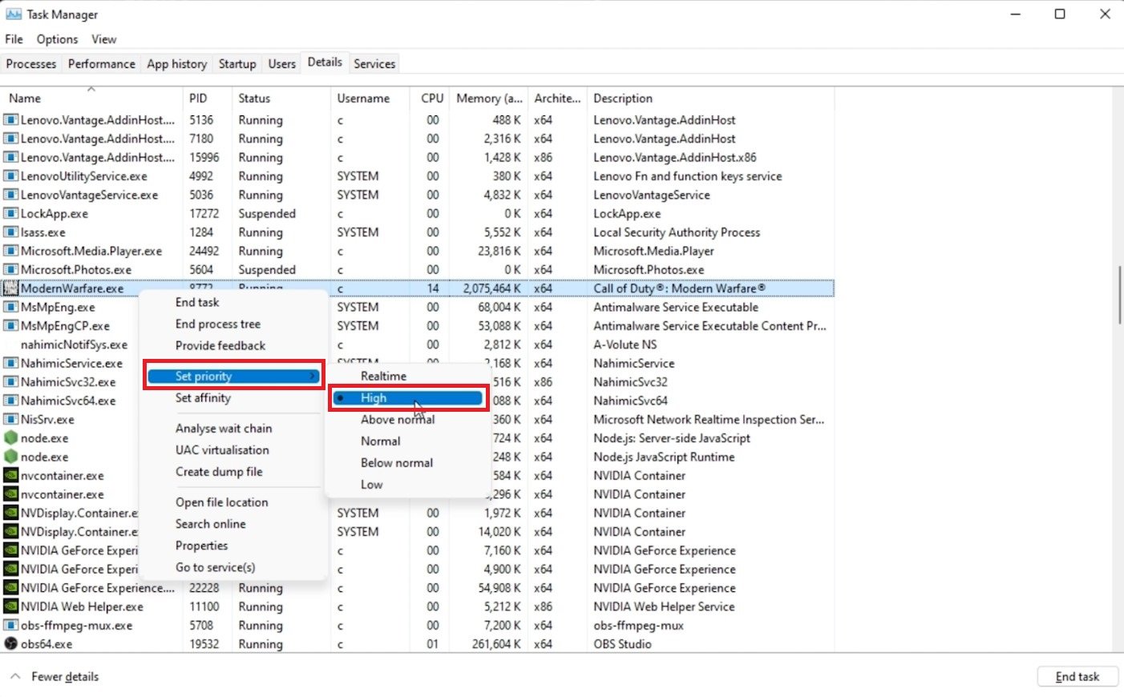
Task: Click the Task Manager title bar icon
Action: pos(14,14)
